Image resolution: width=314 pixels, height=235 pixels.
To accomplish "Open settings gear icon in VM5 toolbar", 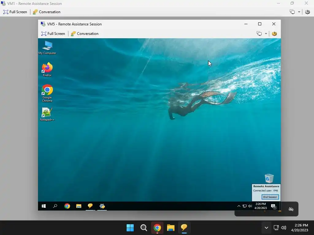I will click(274, 34).
